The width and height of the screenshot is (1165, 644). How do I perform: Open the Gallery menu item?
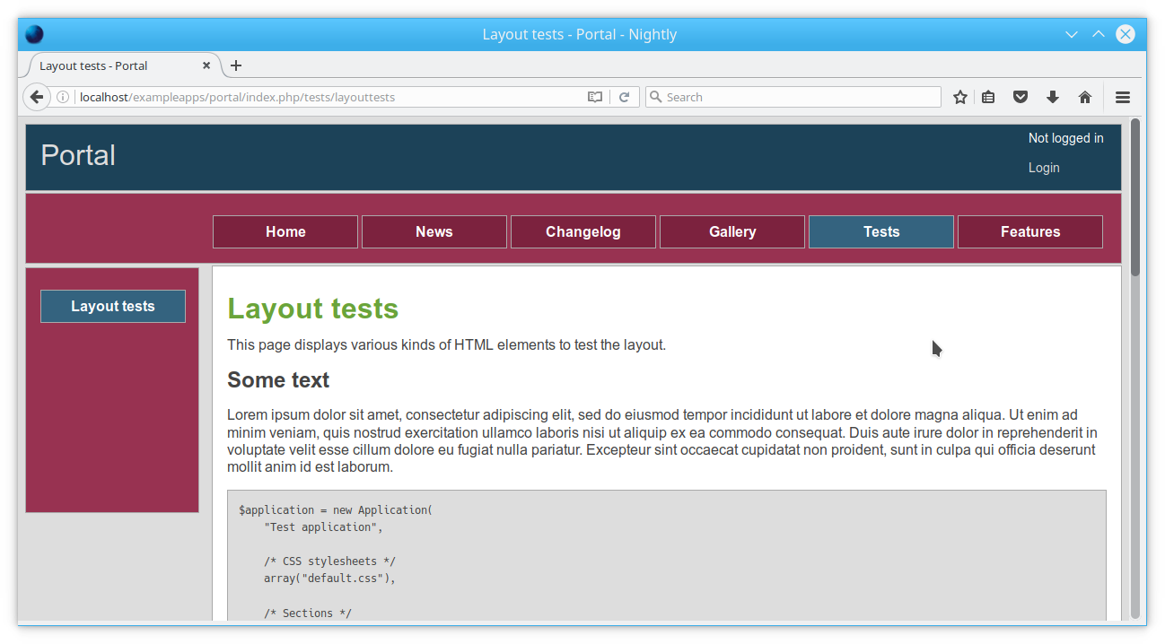(x=732, y=231)
